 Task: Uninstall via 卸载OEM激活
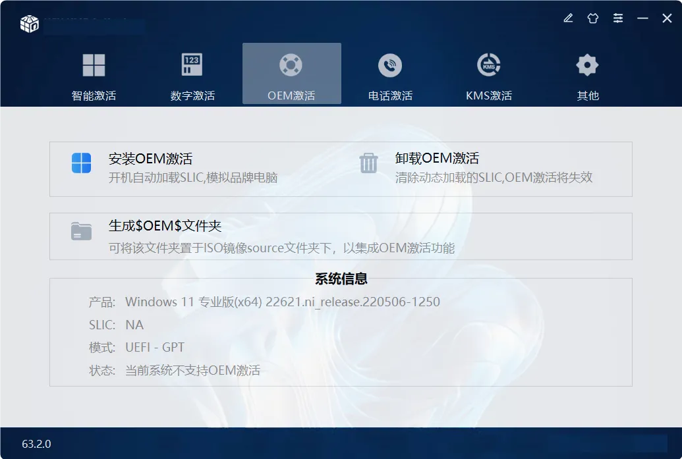tap(437, 158)
